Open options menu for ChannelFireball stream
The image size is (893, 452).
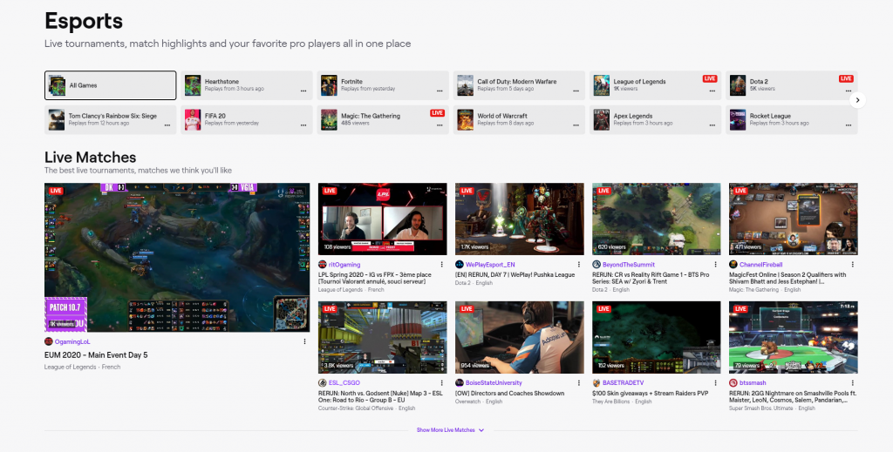pos(853,265)
